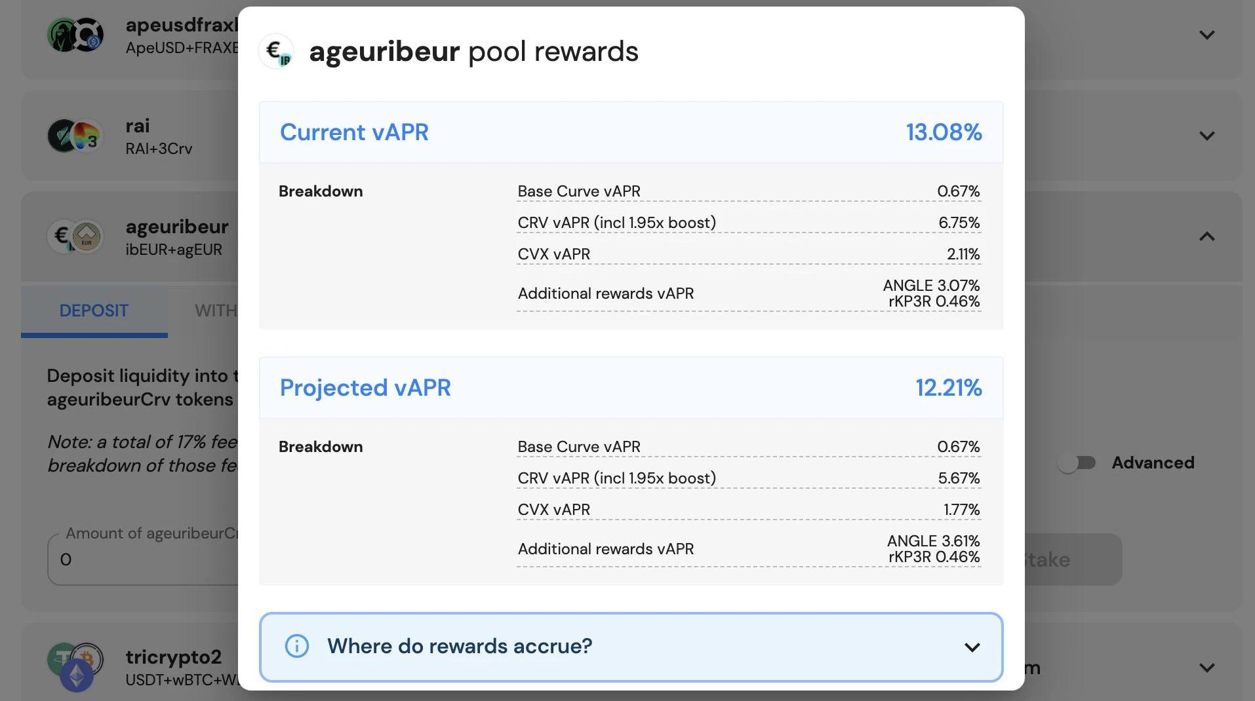1255x701 pixels.
Task: Click the Stake button behind the modal
Action: 1073,559
